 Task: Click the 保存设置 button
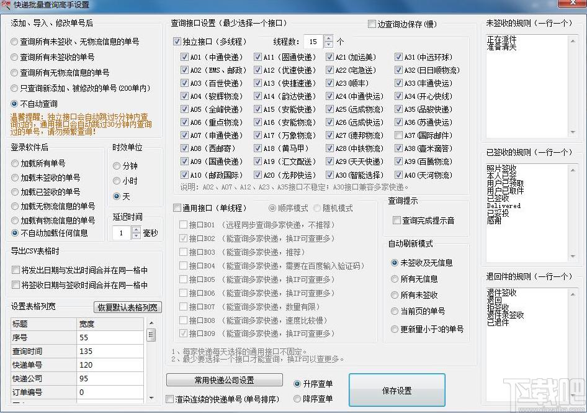point(397,391)
